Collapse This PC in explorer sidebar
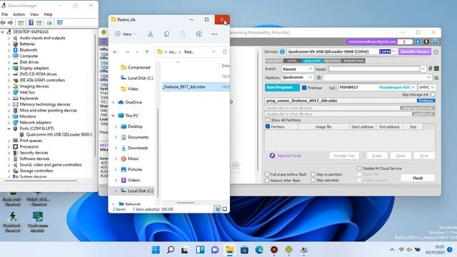Screen dimensions: 457x257 point(114,116)
